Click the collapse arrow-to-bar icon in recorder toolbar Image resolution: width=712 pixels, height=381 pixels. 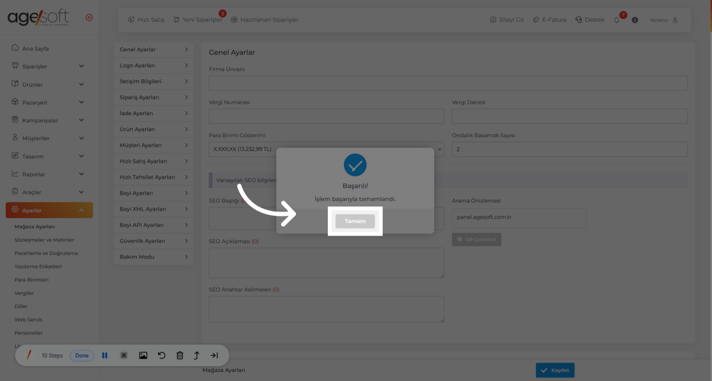(x=214, y=355)
